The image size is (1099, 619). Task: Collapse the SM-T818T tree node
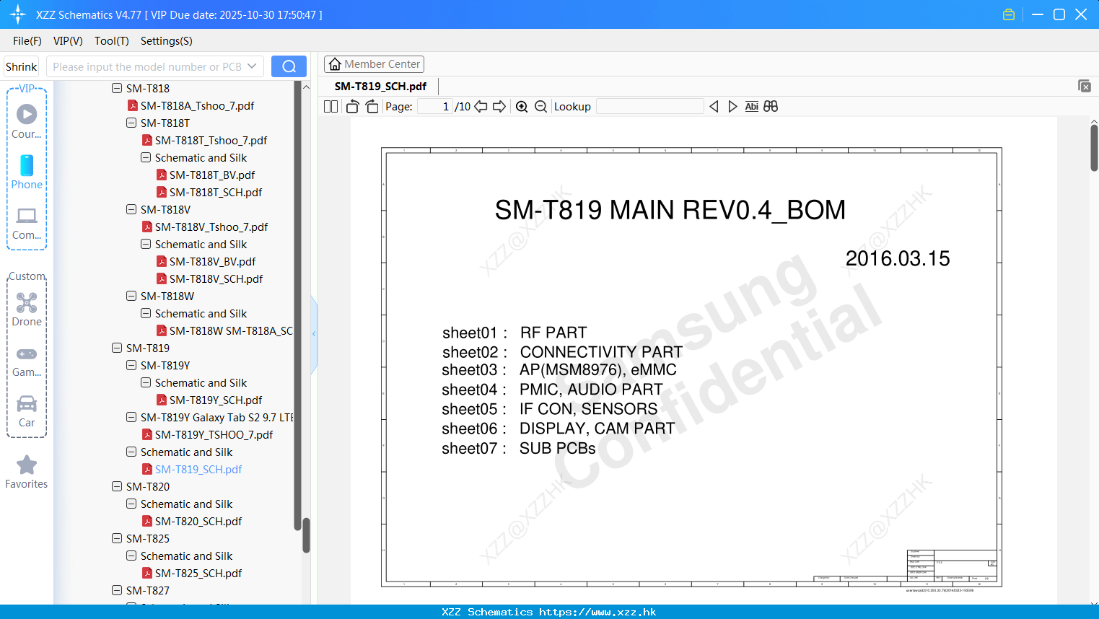pyautogui.click(x=131, y=123)
